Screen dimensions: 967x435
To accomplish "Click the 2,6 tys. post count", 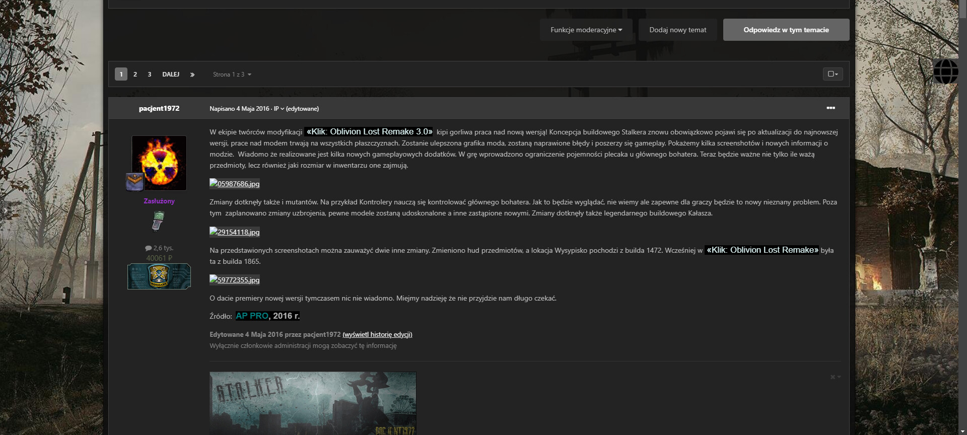I will (159, 248).
